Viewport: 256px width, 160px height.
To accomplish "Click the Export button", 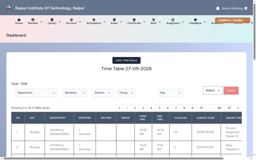I will (231, 90).
